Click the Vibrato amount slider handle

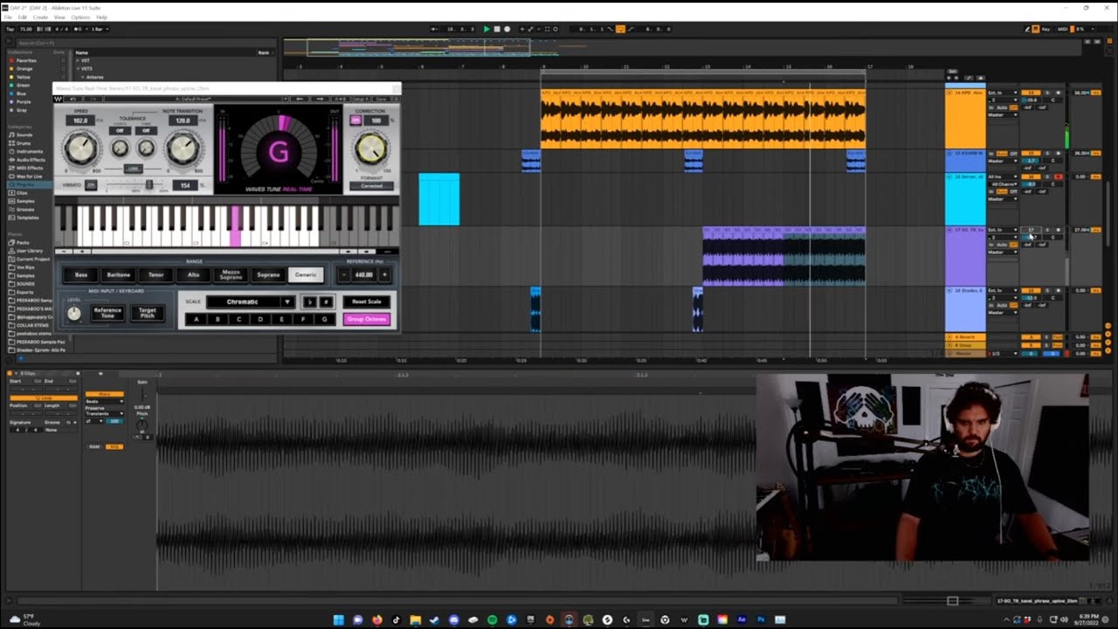coord(149,184)
